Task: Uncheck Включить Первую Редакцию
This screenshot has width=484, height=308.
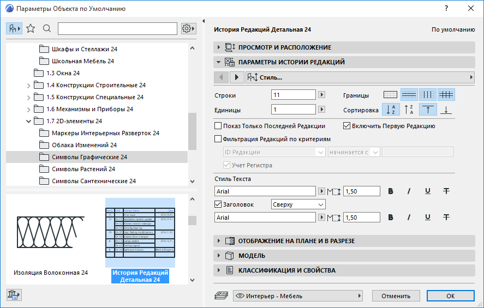Action: 347,126
